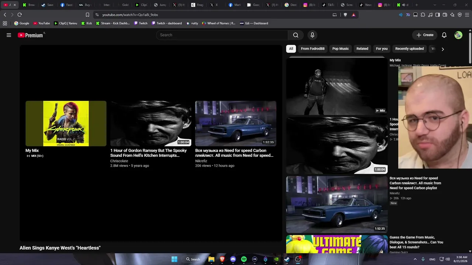This screenshot has height=265, width=472.
Task: Open the Twitch - dashboard bookmark
Action: [167, 23]
